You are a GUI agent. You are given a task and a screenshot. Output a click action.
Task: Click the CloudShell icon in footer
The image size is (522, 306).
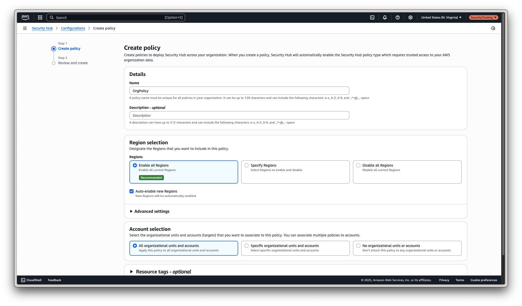[23, 280]
